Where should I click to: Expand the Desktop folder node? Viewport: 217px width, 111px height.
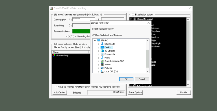(x=98, y=48)
